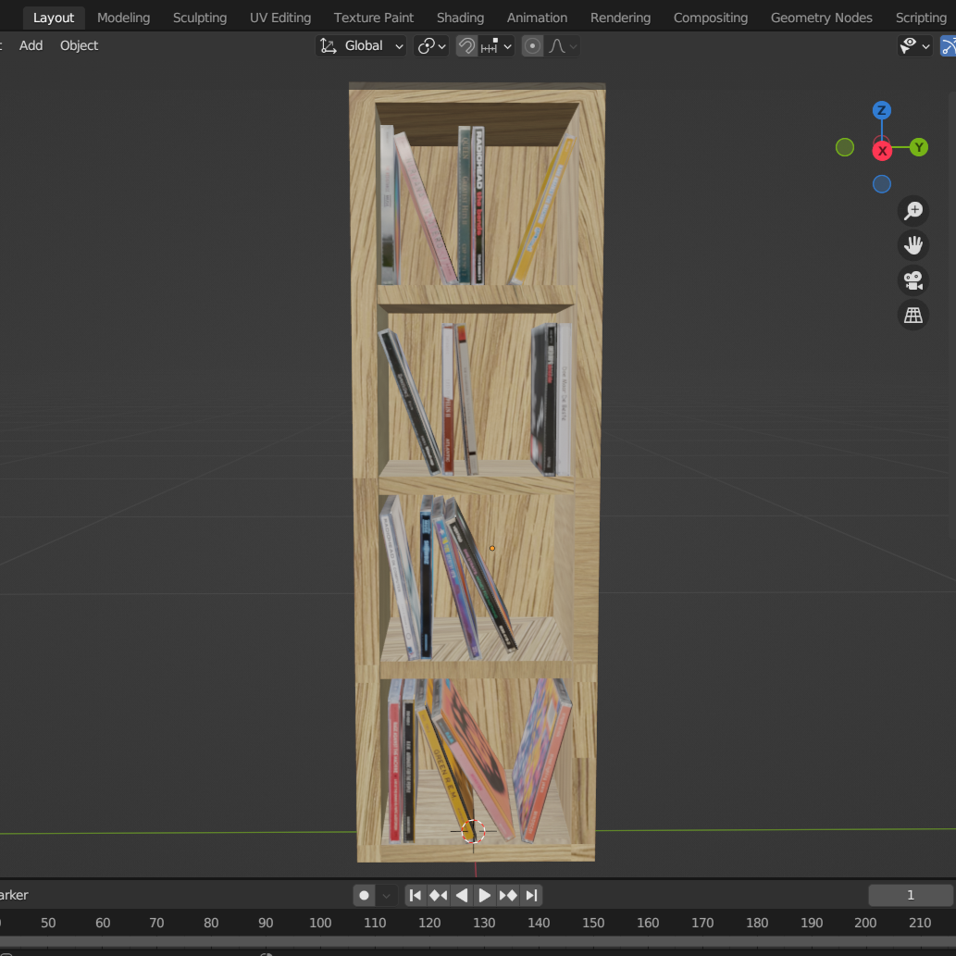The height and width of the screenshot is (956, 956).
Task: Open selectability and visibility dropdown
Action: [x=914, y=45]
